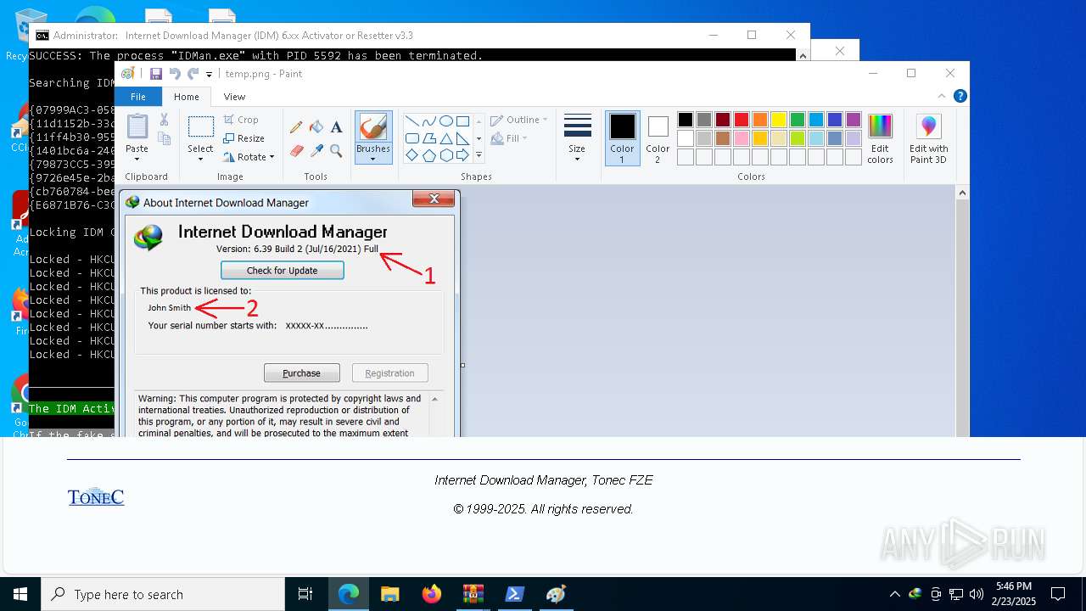
Task: Select the Text tool in Paint
Action: pyautogui.click(x=337, y=127)
